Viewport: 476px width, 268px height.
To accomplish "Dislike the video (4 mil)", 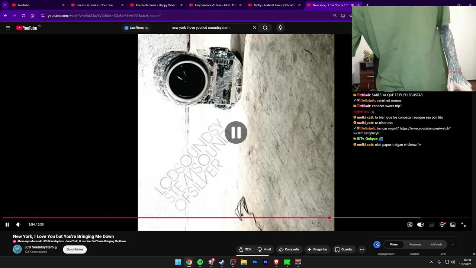I will point(264,249).
